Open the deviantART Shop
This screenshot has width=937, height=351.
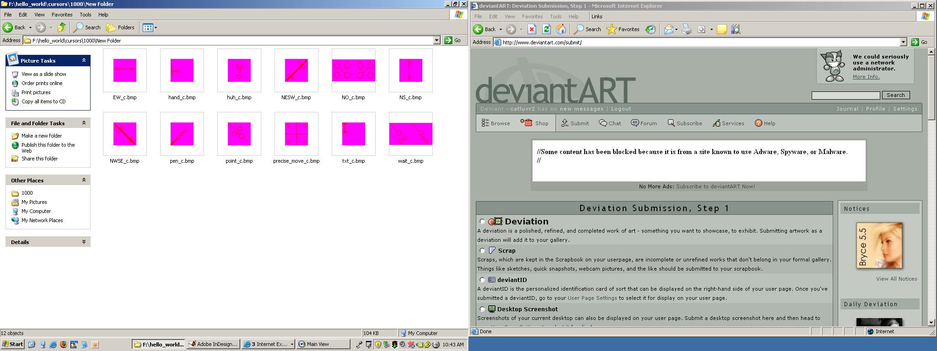(x=534, y=123)
